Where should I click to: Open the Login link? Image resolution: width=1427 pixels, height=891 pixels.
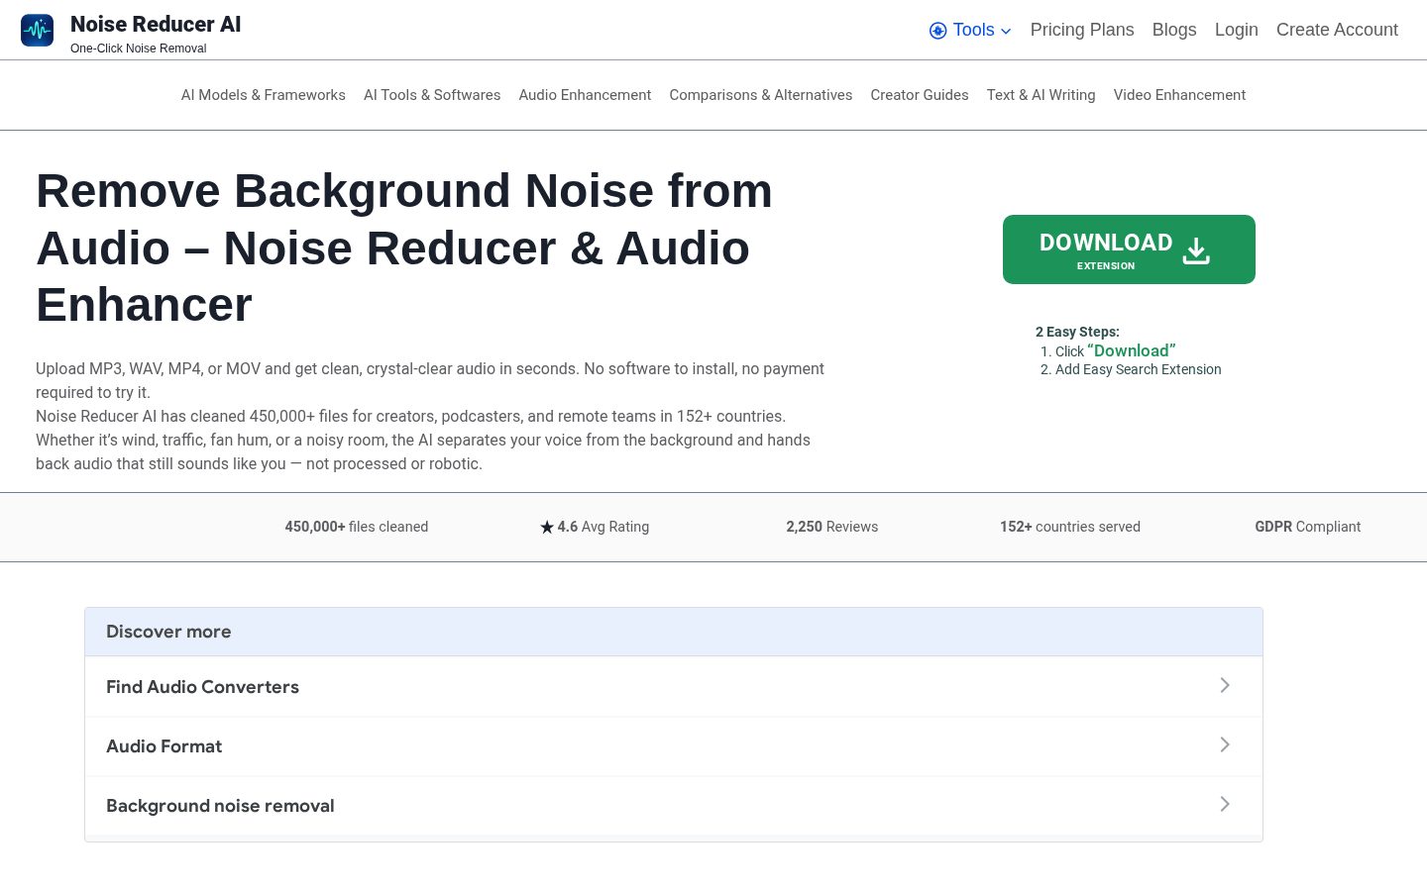pos(1236,30)
